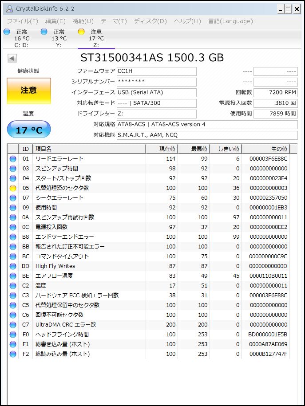
Task: Click the previous disk arrow button
Action: tap(12, 59)
